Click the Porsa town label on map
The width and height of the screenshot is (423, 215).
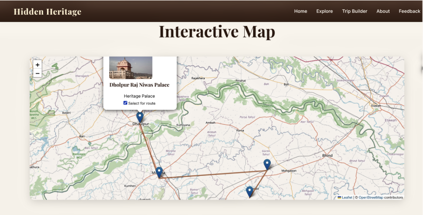(x=240, y=130)
